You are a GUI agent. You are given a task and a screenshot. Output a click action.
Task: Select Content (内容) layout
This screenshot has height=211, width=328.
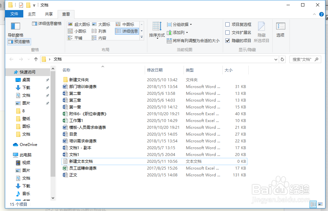coord(99,38)
